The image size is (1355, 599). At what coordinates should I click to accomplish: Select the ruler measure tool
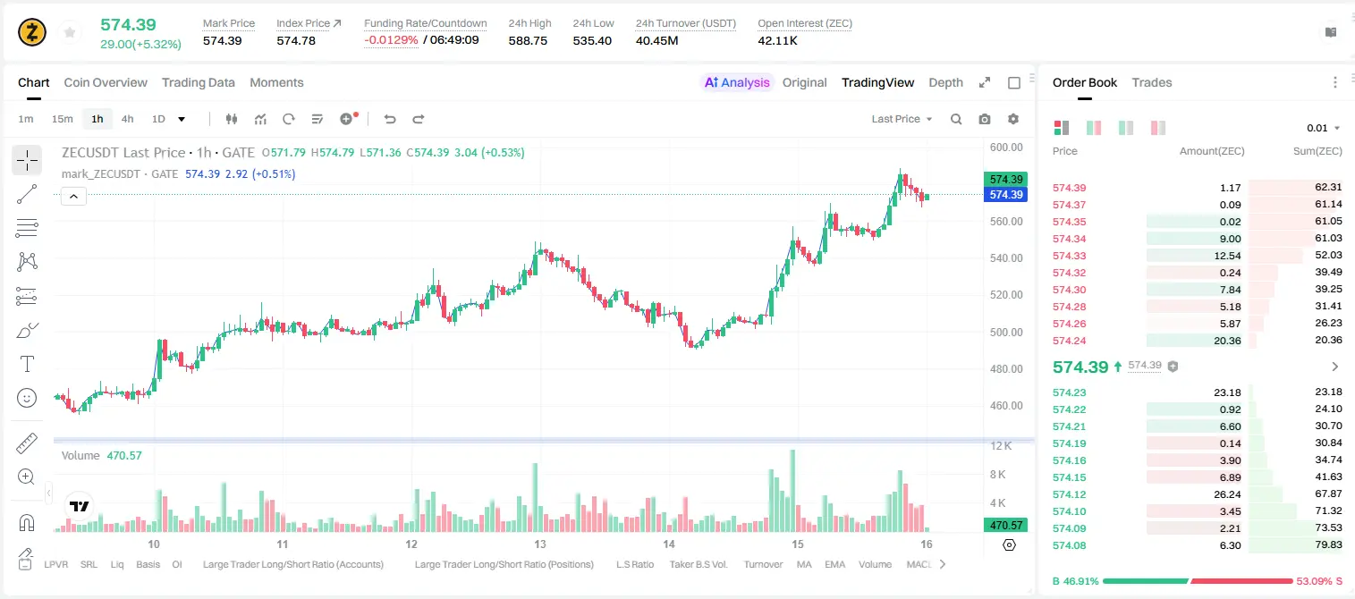pos(27,443)
